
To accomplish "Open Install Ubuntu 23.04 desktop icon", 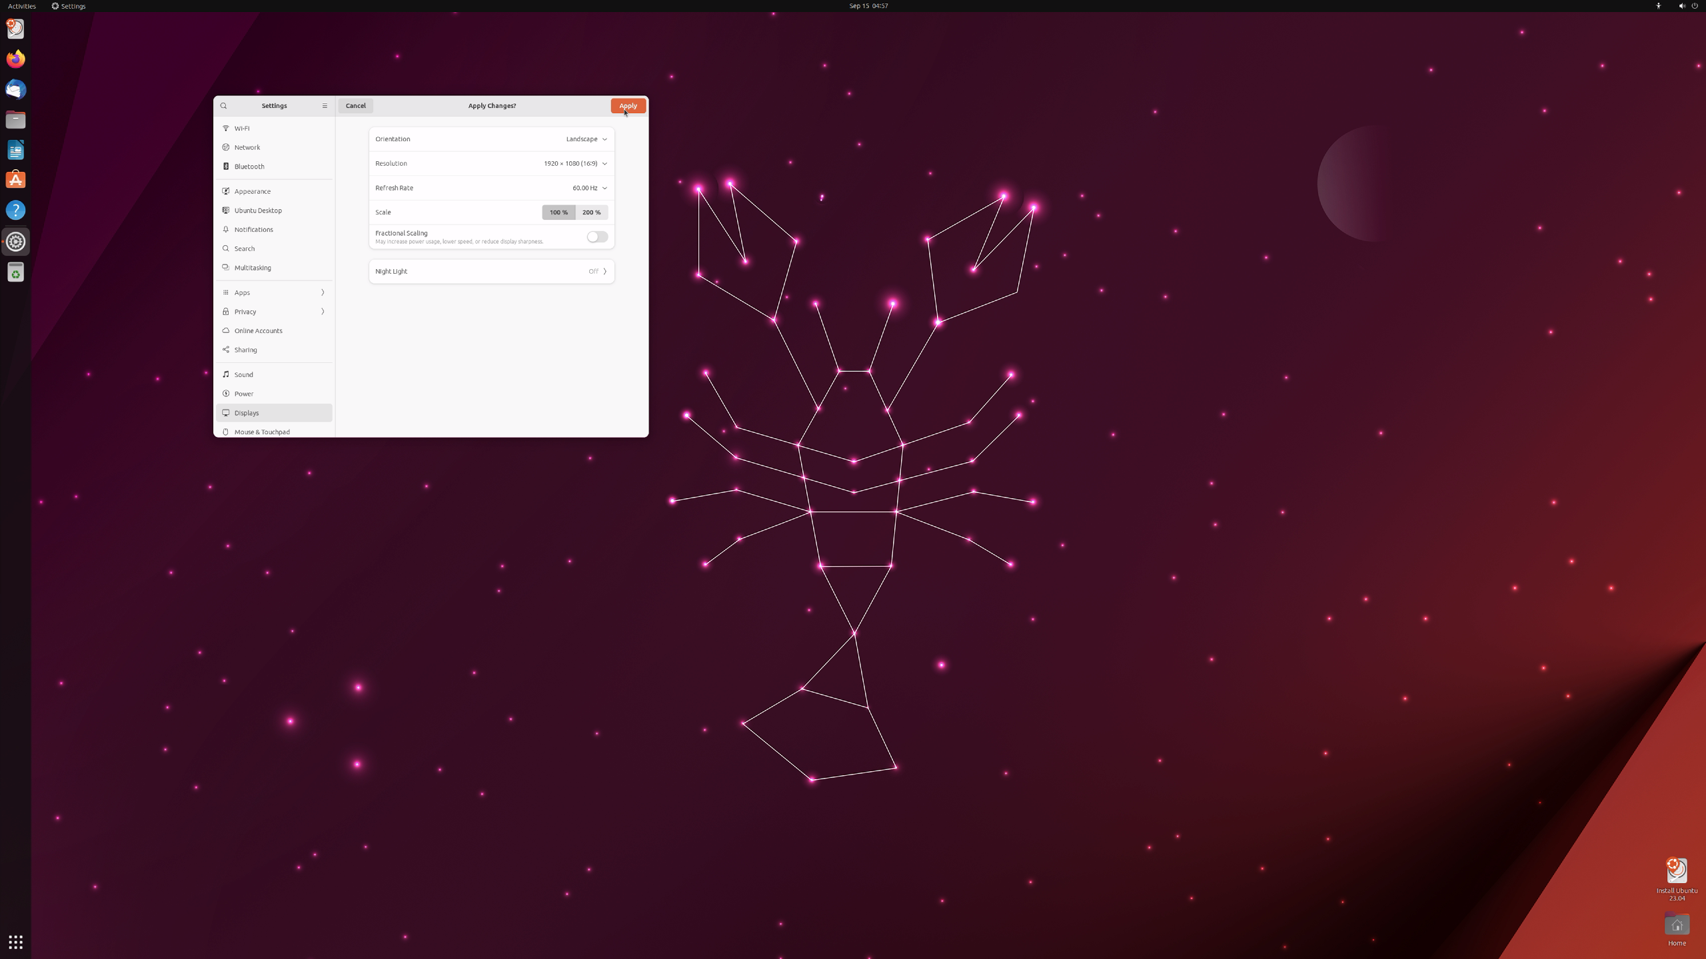I will pyautogui.click(x=1677, y=879).
